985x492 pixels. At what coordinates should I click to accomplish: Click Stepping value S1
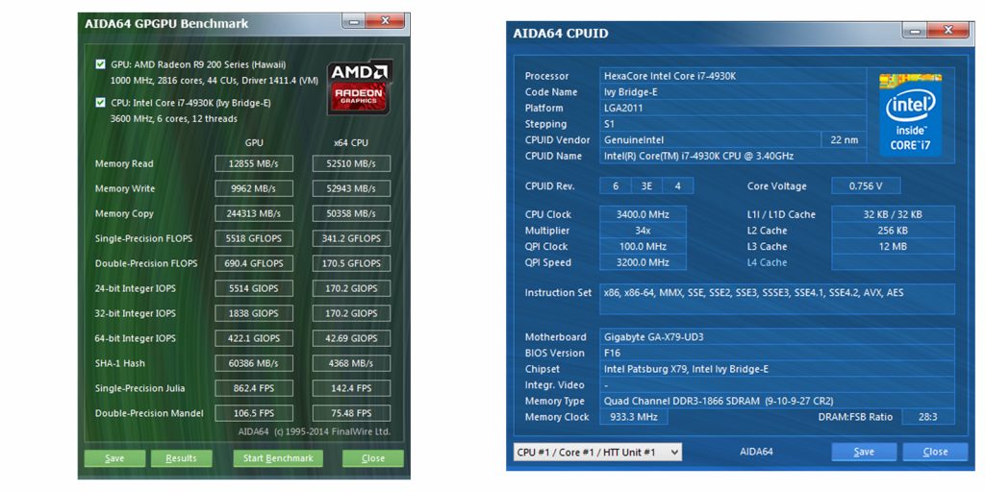pos(733,124)
